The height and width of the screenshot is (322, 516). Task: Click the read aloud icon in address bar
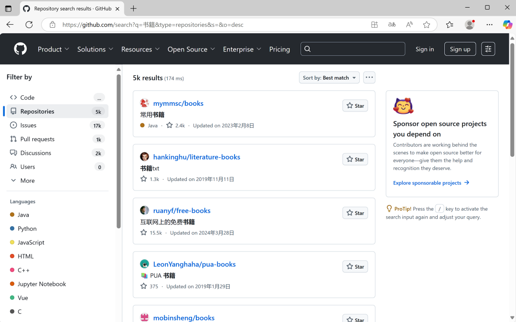coord(409,25)
